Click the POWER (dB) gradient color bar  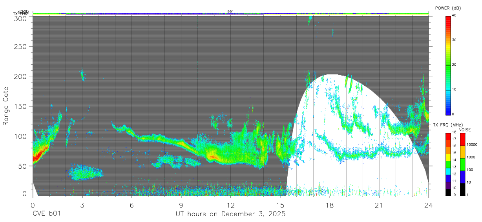(x=448, y=65)
